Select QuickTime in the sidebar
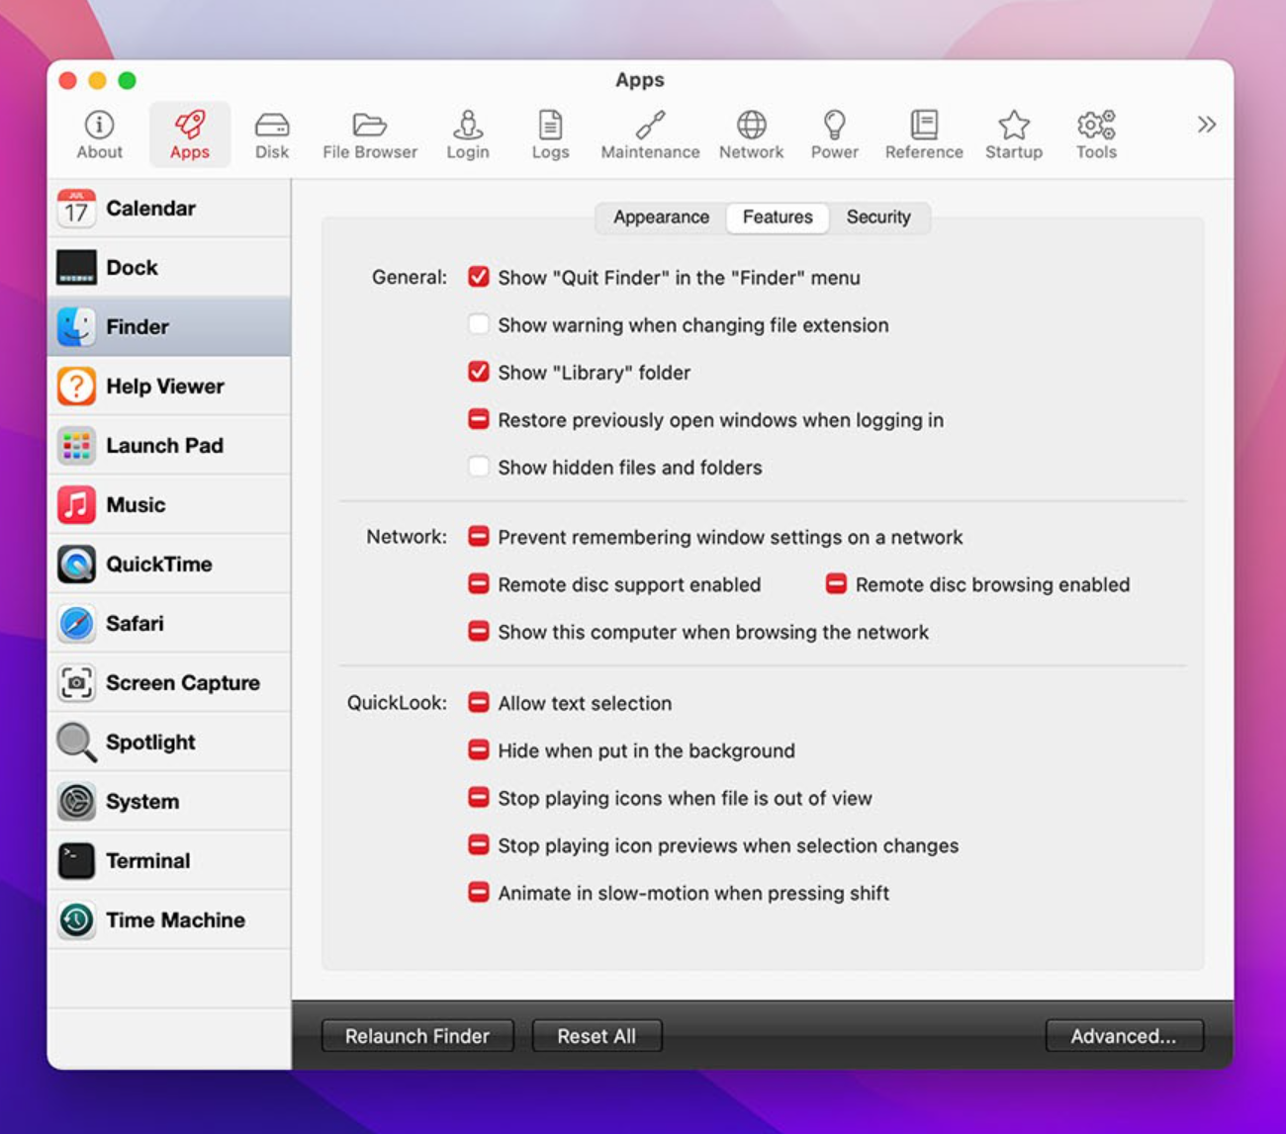The height and width of the screenshot is (1134, 1286). (x=169, y=565)
